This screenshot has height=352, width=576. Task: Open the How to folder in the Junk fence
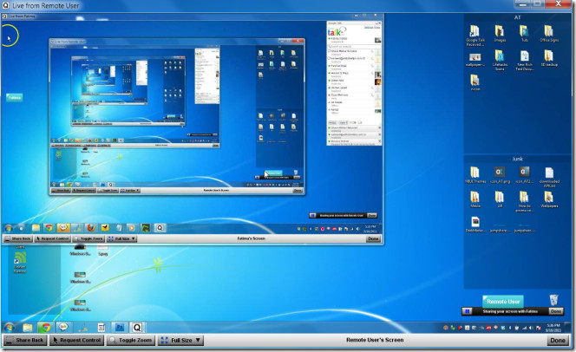pos(525,201)
